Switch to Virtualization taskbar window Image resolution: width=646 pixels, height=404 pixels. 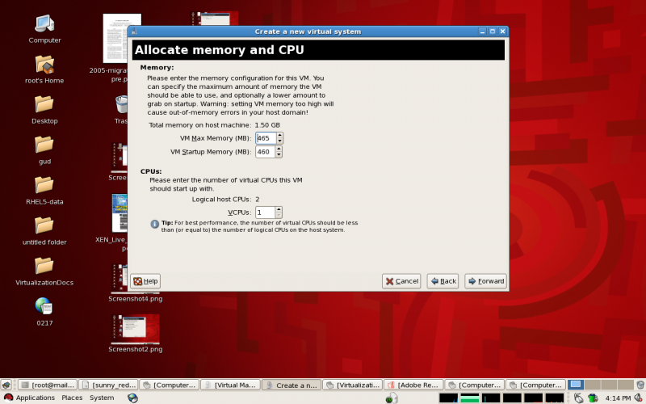click(x=353, y=385)
